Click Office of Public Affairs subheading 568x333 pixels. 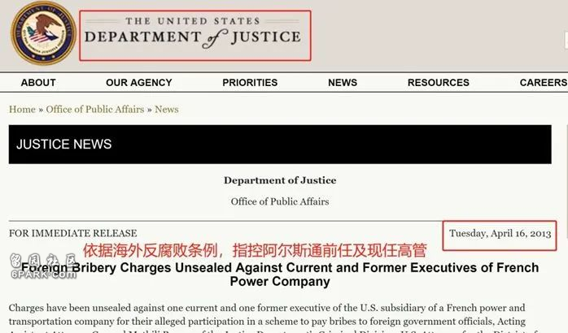click(280, 201)
